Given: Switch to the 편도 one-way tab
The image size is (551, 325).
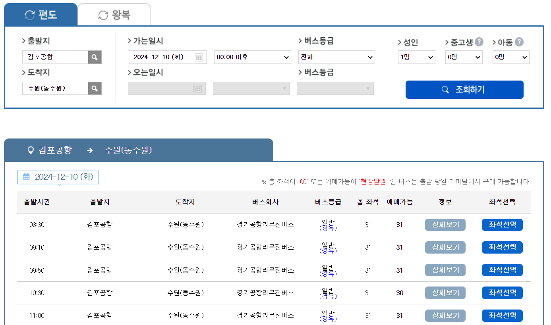Looking at the screenshot, I should [41, 15].
